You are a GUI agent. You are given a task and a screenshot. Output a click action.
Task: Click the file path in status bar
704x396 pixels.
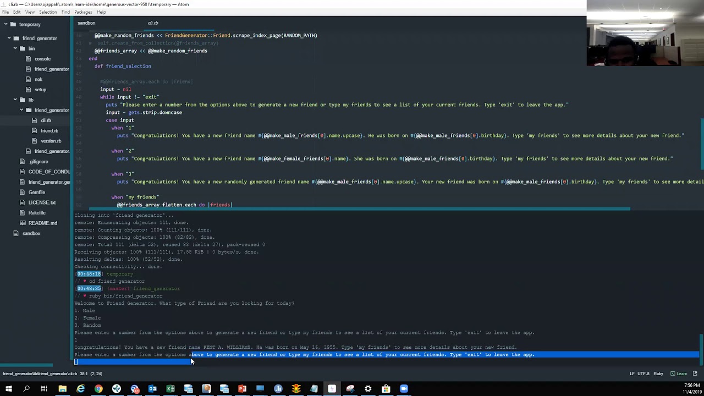click(x=40, y=373)
